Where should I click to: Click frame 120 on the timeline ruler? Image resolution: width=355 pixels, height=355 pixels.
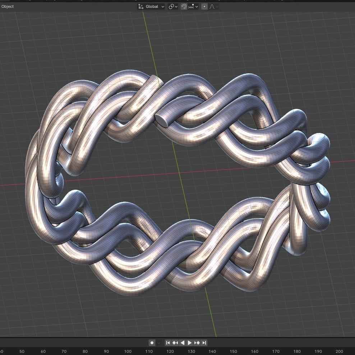pos(170,351)
